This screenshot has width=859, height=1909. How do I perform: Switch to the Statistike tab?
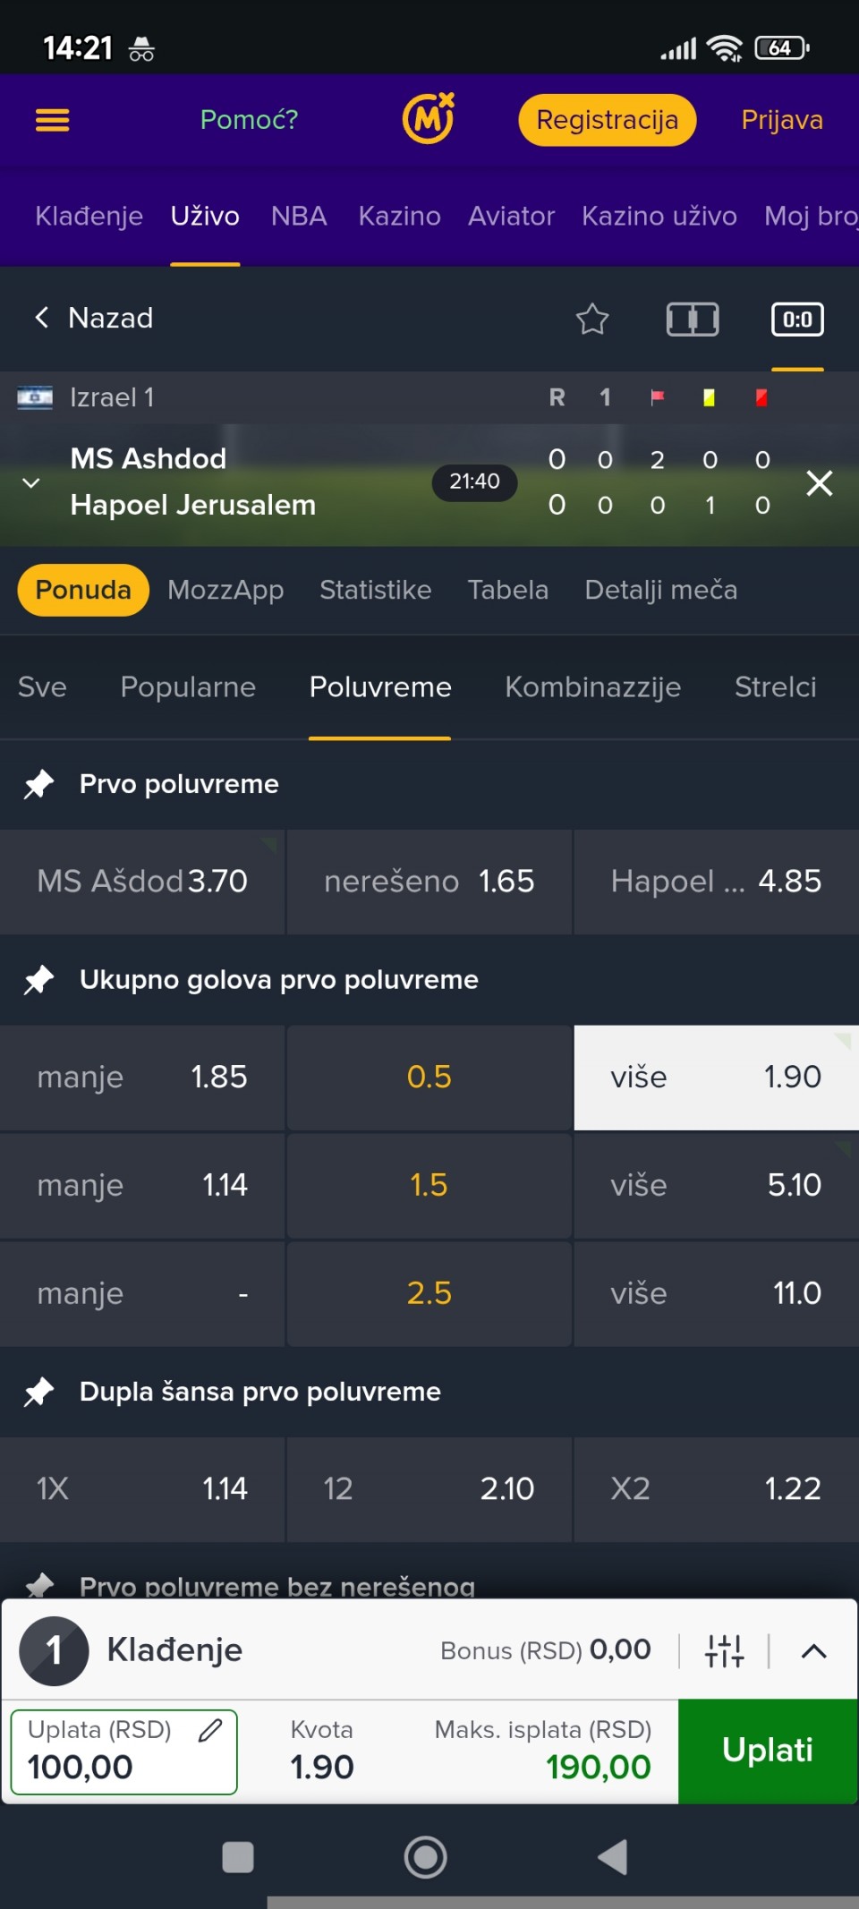pos(375,590)
